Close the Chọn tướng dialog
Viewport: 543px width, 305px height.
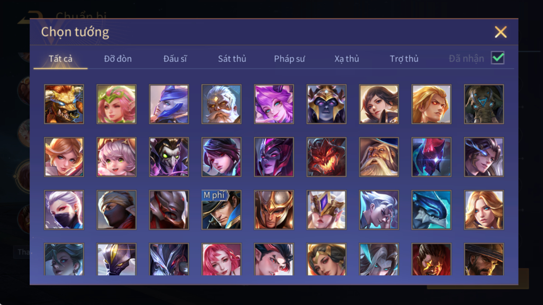pos(501,32)
